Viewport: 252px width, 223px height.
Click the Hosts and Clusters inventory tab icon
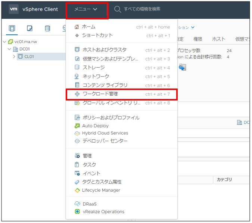(12, 28)
